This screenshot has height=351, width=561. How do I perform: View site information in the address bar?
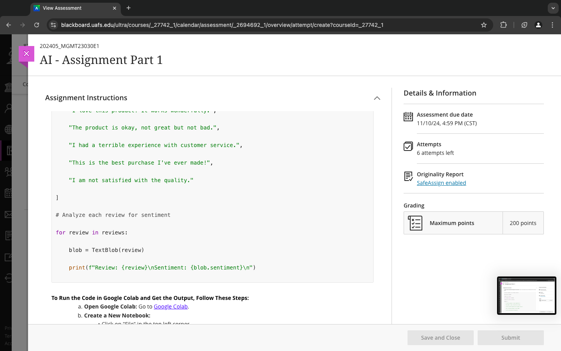click(53, 25)
